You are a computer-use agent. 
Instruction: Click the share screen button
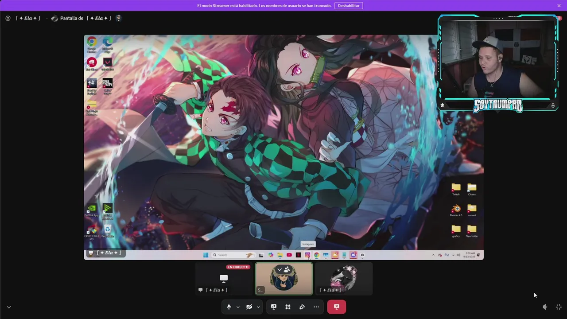pos(274,307)
